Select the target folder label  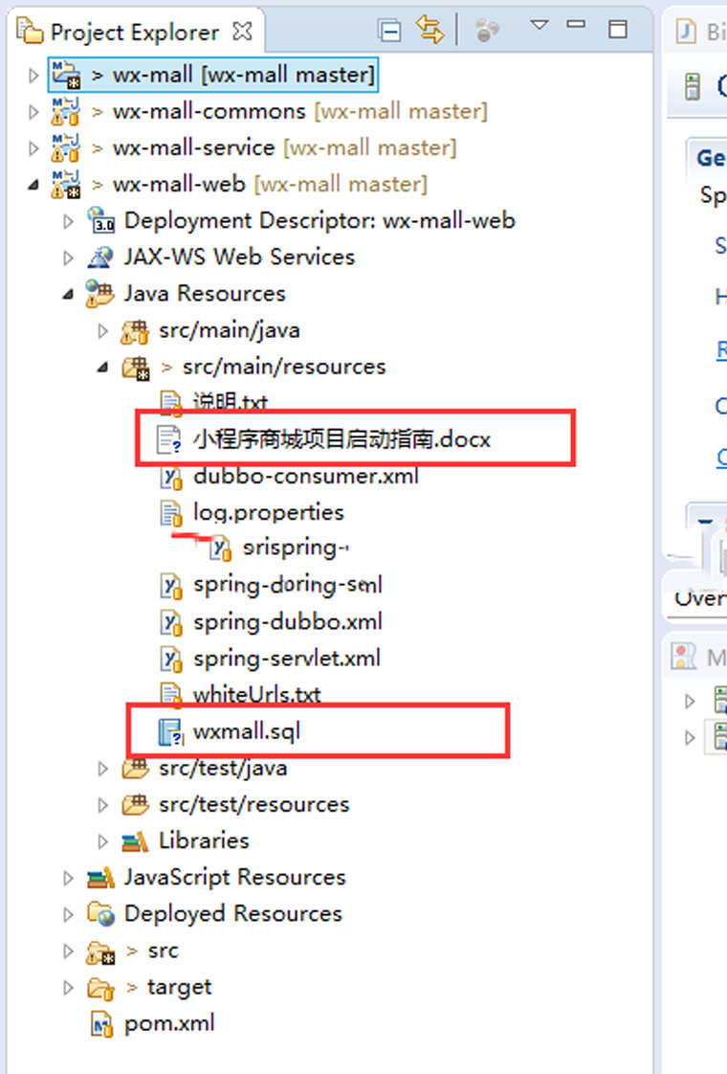tap(179, 987)
